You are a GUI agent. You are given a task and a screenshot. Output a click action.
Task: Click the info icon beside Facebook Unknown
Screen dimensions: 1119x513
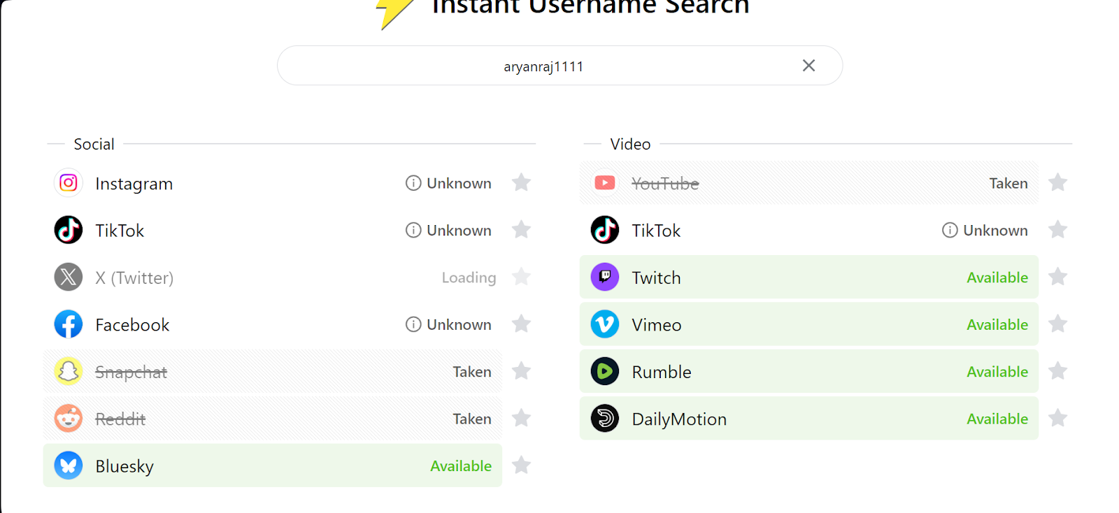coord(413,324)
